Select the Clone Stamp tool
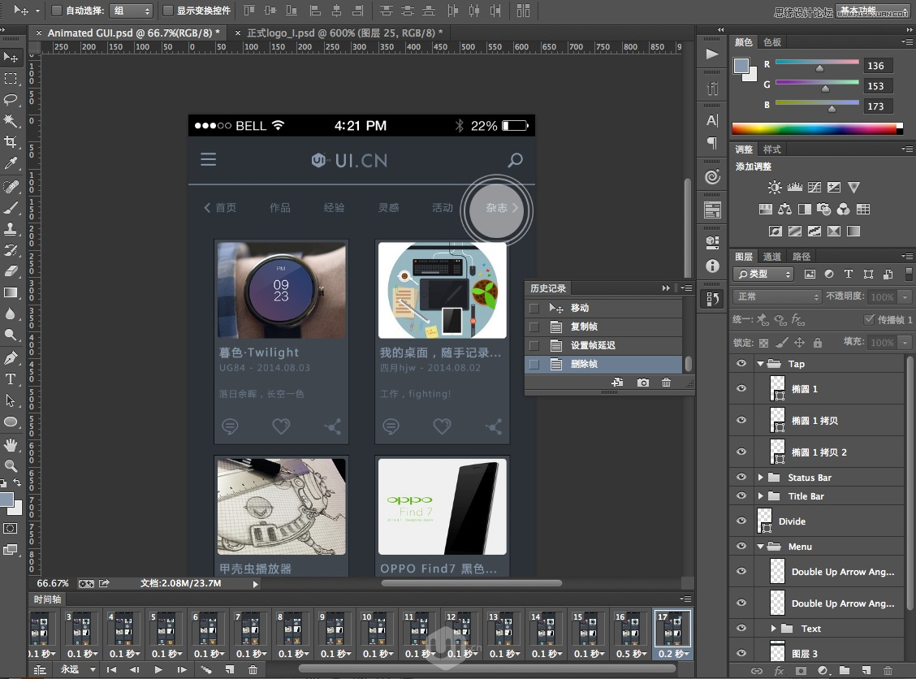This screenshot has height=679, width=916. (11, 231)
